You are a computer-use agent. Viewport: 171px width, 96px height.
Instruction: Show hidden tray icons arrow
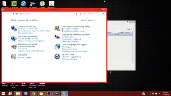click(147, 94)
